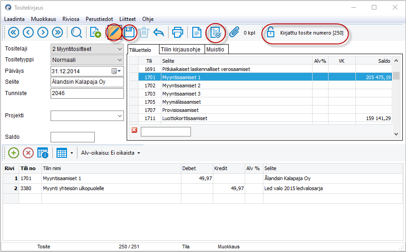Print the voucher with the printer icon
406x252 pixels.
tap(178, 33)
